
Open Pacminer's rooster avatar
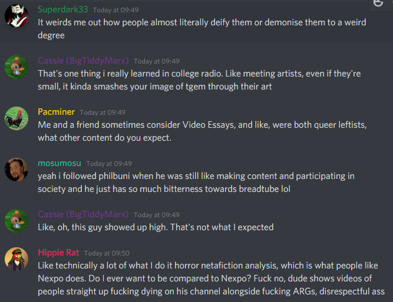16,118
